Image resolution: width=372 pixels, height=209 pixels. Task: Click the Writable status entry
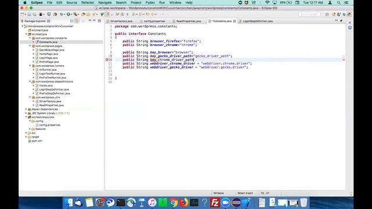(x=219, y=193)
